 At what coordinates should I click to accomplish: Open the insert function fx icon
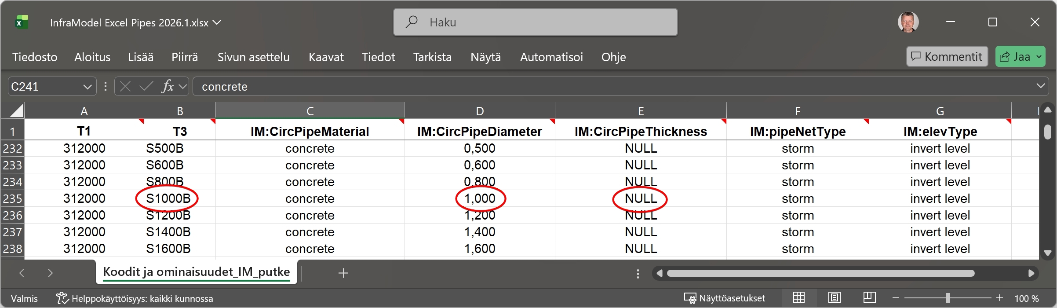coord(168,86)
